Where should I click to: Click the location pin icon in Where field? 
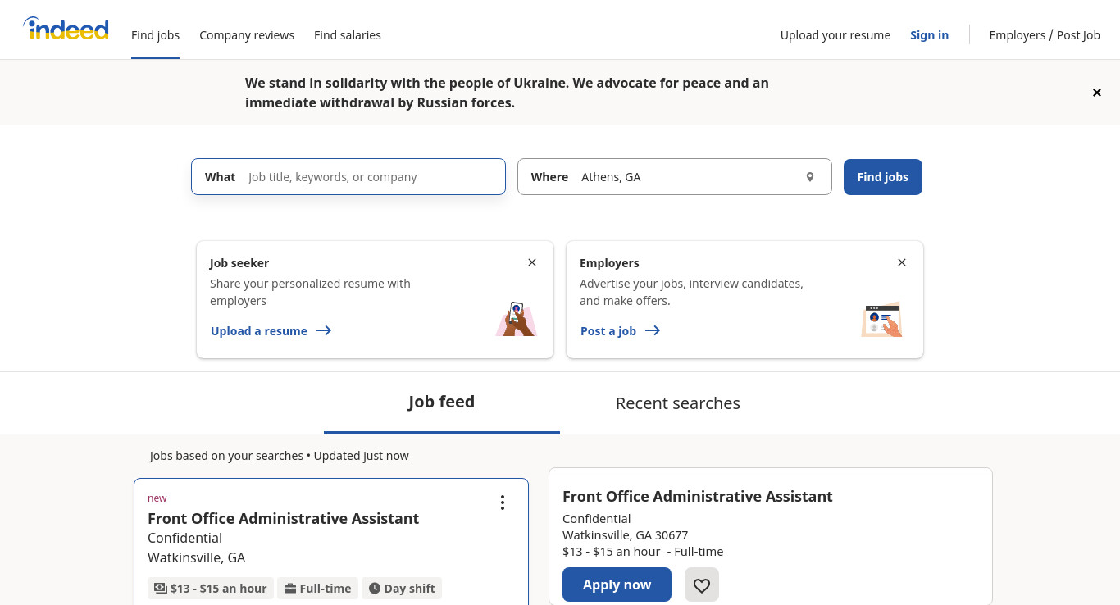pos(810,177)
